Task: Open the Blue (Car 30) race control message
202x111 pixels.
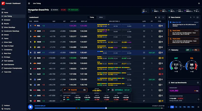Action: 184,24
